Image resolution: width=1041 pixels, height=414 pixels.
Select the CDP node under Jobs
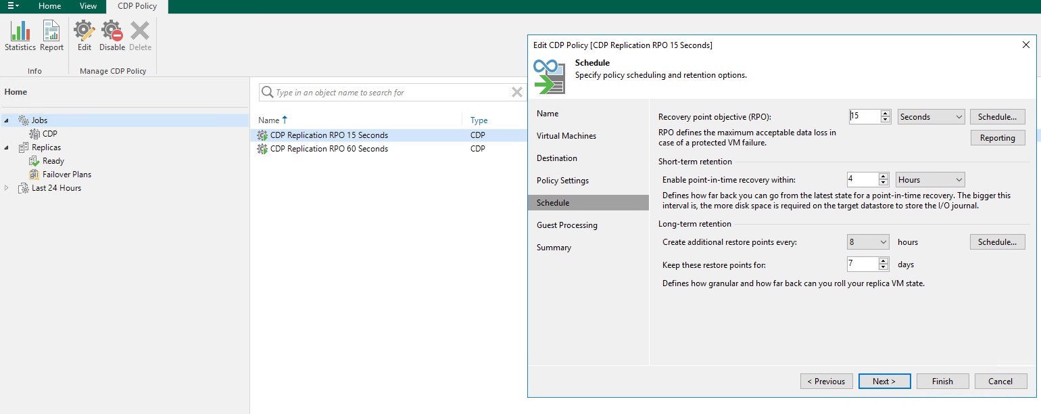[x=49, y=134]
